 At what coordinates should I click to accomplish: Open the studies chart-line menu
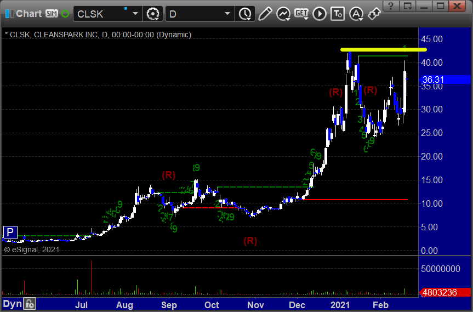283,14
